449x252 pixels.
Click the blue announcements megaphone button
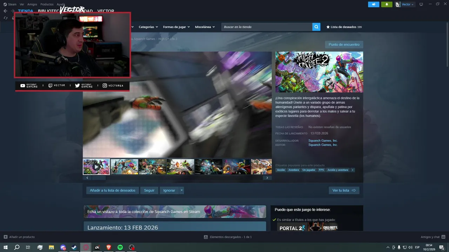(374, 4)
